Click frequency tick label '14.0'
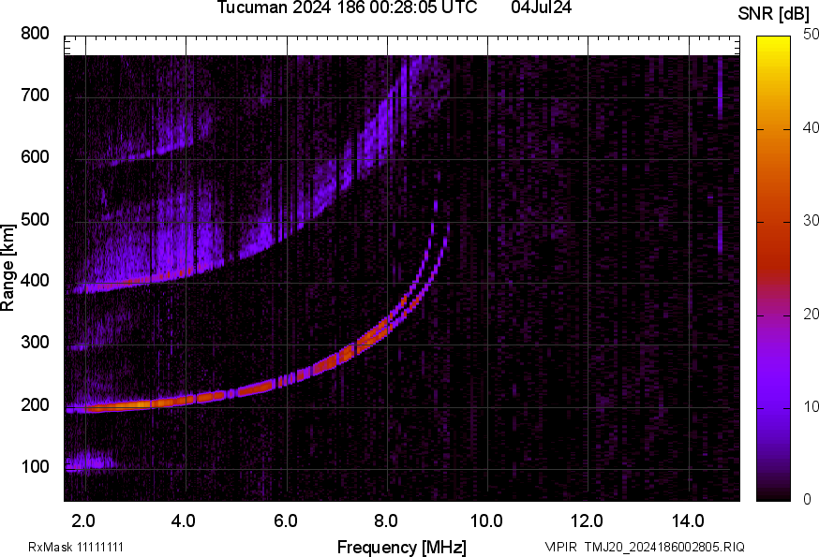The image size is (819, 557). [688, 520]
